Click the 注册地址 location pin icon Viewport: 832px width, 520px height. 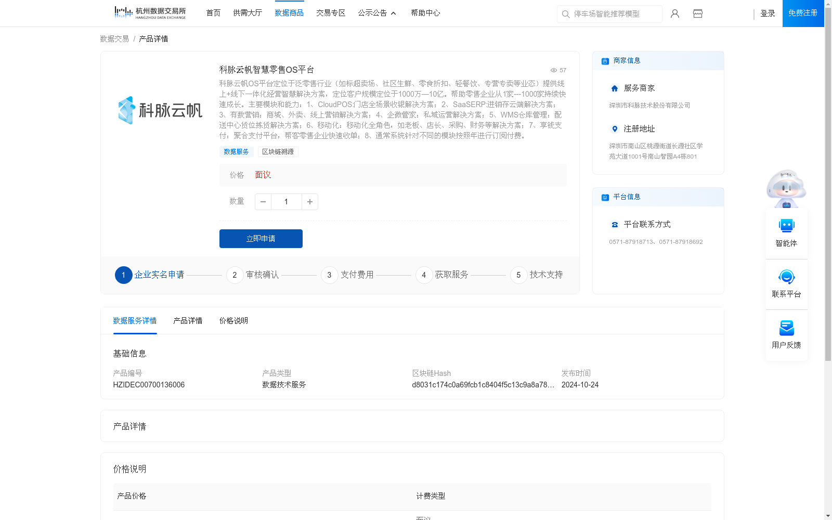[x=615, y=129]
